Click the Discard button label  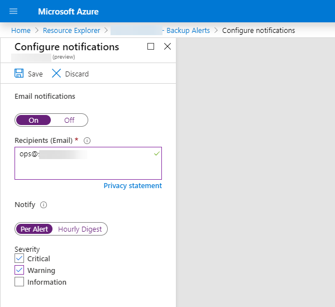[77, 74]
